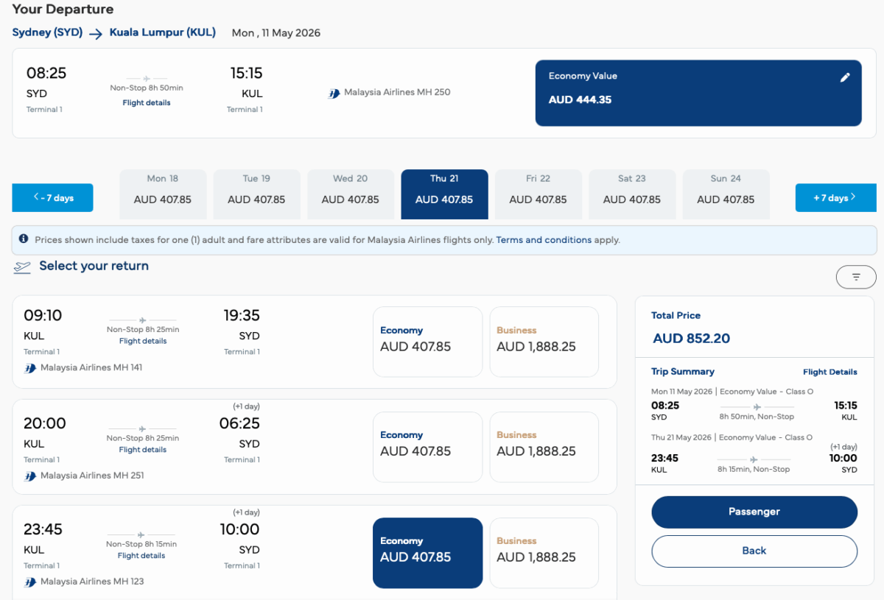The width and height of the screenshot is (884, 600).
Task: Go back with the - 7 days button
Action: 52,197
